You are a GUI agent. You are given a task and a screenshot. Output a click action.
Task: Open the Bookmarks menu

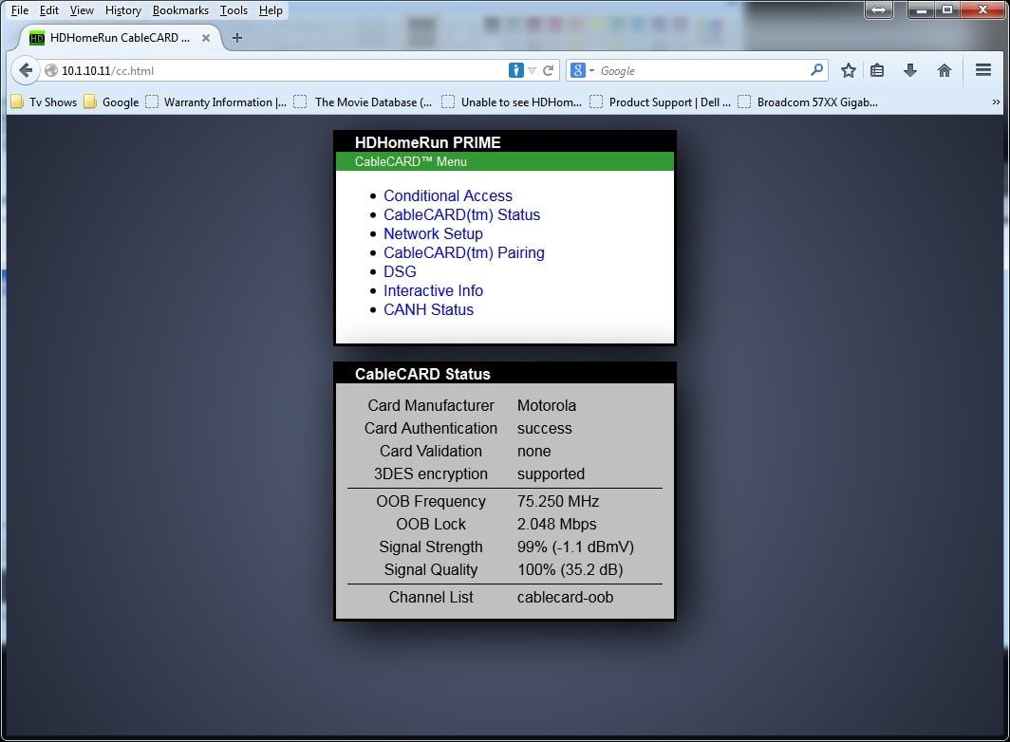[x=180, y=10]
